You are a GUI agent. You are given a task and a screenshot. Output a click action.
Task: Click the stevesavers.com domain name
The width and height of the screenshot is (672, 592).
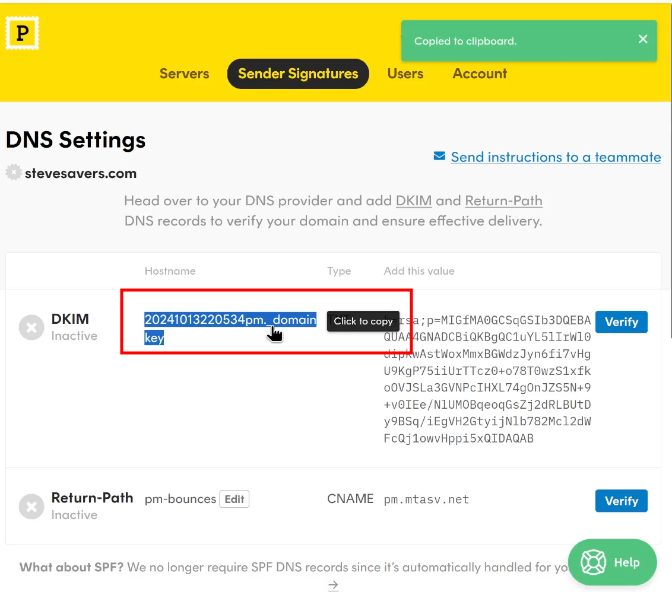coord(81,173)
